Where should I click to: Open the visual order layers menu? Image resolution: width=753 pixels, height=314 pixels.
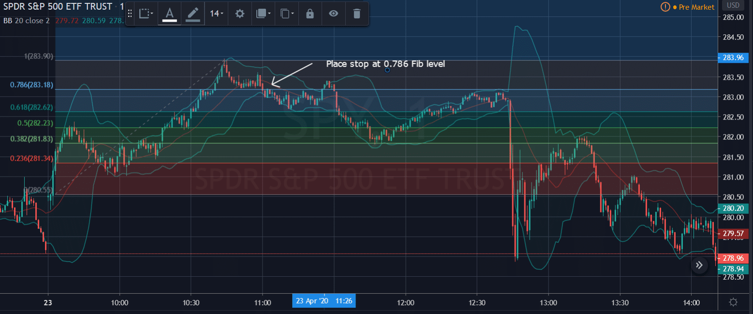click(263, 14)
